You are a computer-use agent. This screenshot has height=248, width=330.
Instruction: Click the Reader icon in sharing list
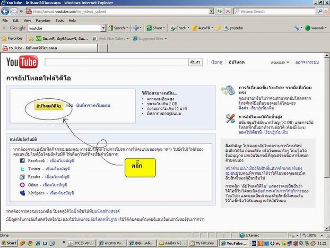click(22, 177)
